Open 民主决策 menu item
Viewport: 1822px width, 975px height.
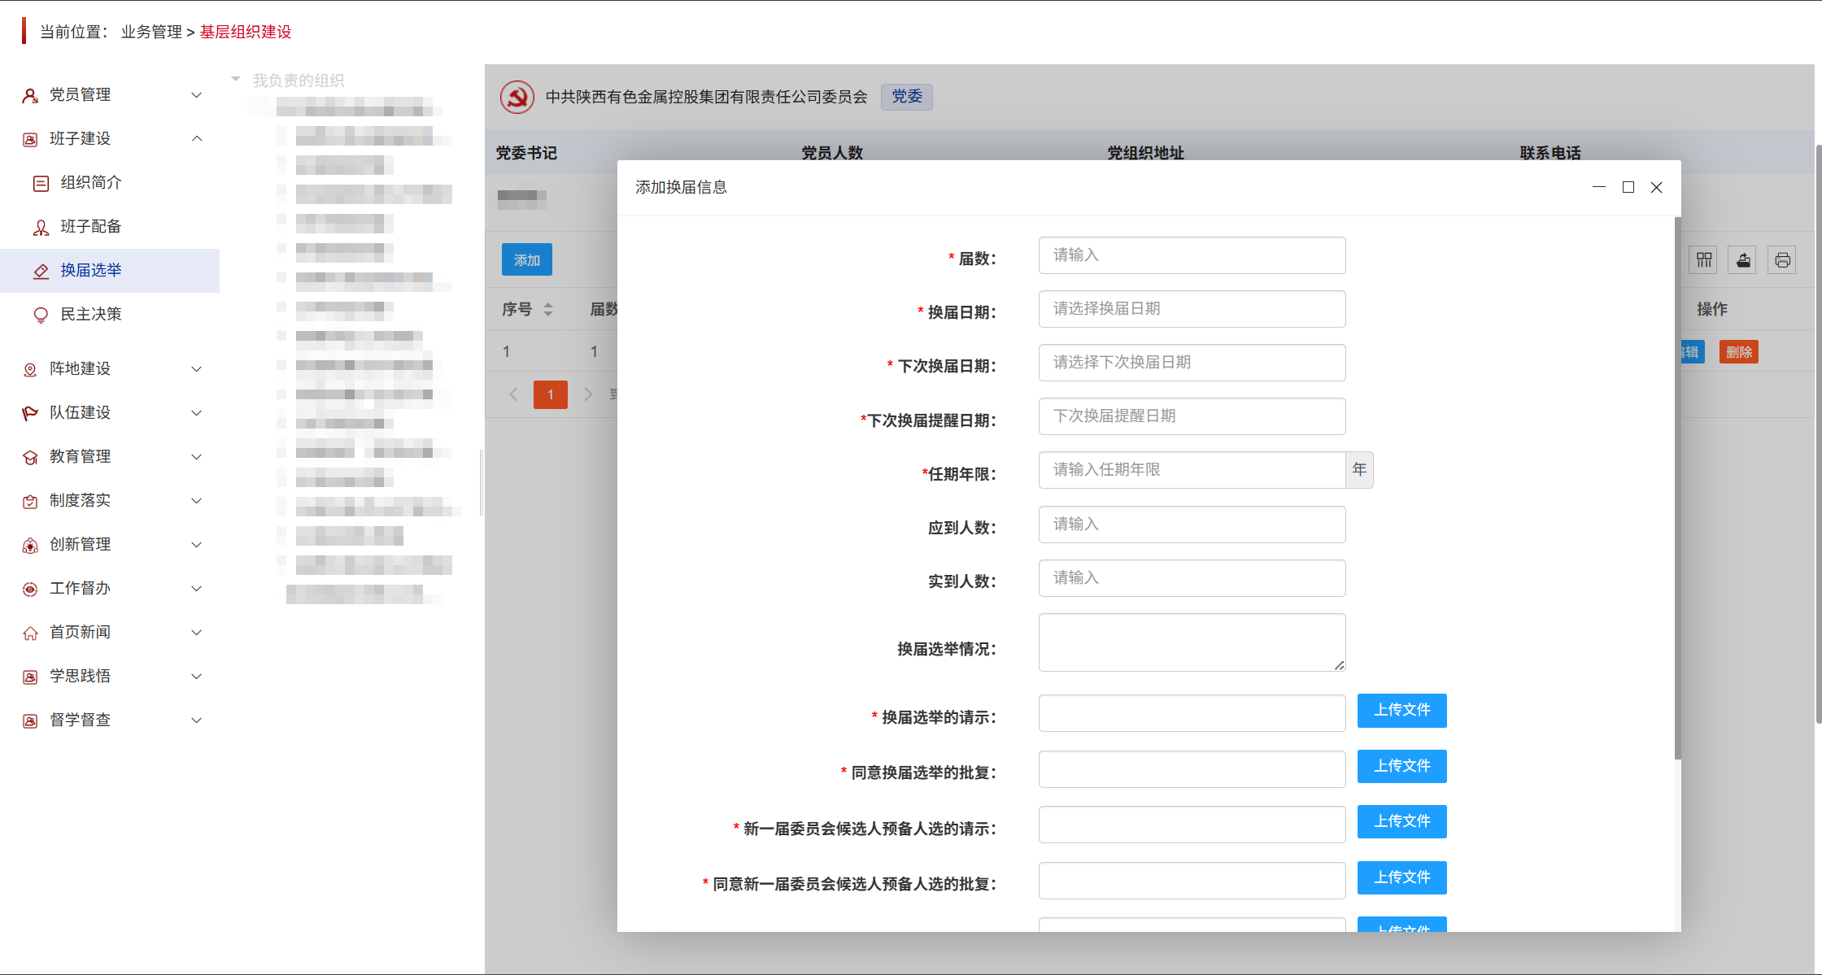(91, 315)
